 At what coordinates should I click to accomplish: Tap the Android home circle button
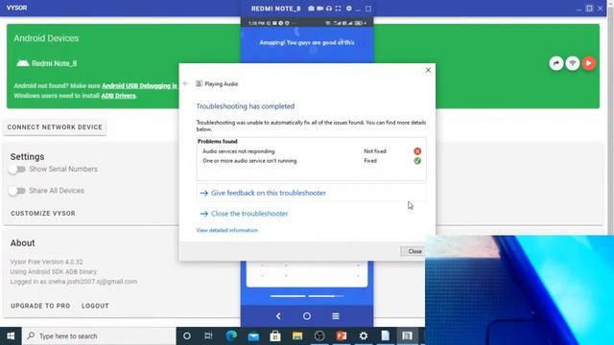click(x=307, y=316)
